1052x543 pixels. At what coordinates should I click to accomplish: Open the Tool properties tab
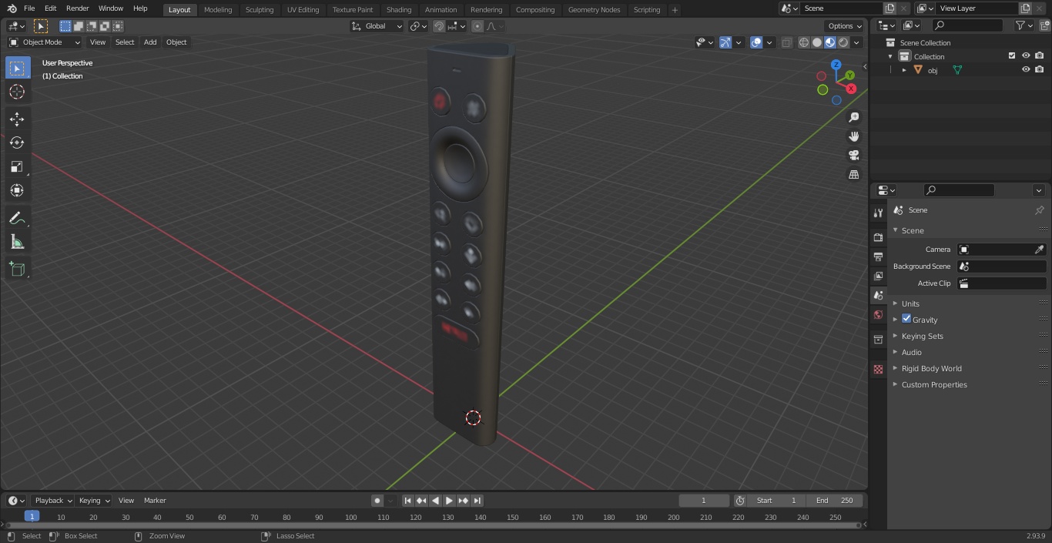coord(878,213)
